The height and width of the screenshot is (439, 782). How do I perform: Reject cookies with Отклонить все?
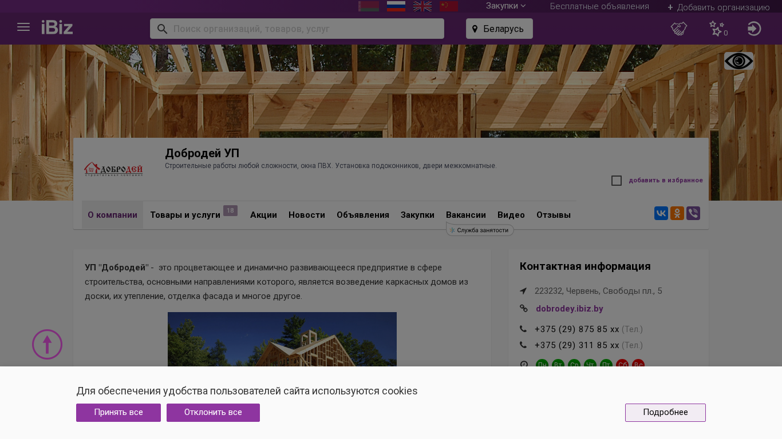(x=213, y=413)
